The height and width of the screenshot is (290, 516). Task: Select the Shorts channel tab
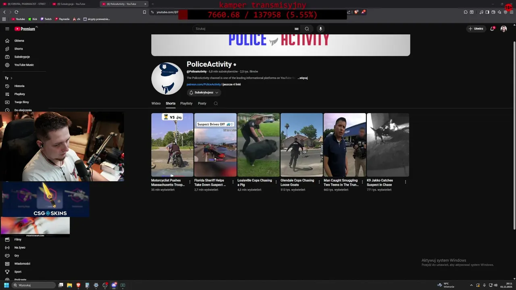(171, 104)
